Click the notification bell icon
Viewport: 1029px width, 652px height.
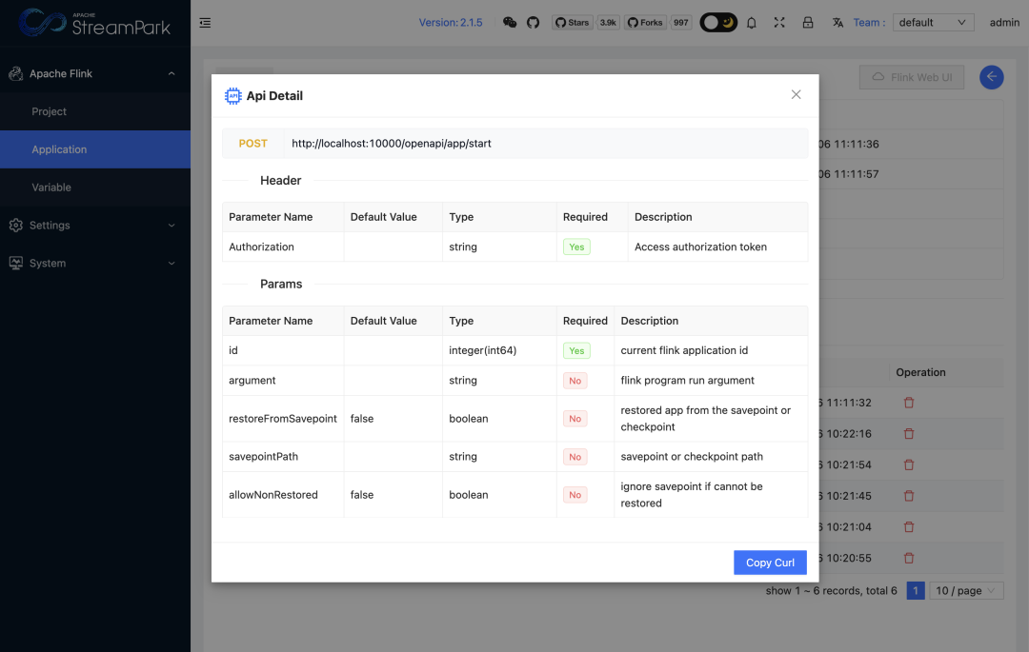click(x=751, y=23)
